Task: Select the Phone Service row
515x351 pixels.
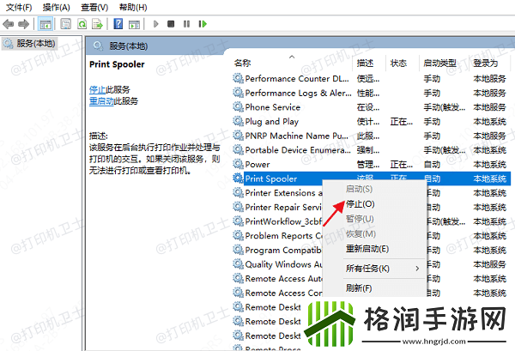Action: 371,107
